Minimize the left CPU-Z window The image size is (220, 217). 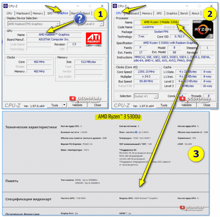click(x=78, y=6)
